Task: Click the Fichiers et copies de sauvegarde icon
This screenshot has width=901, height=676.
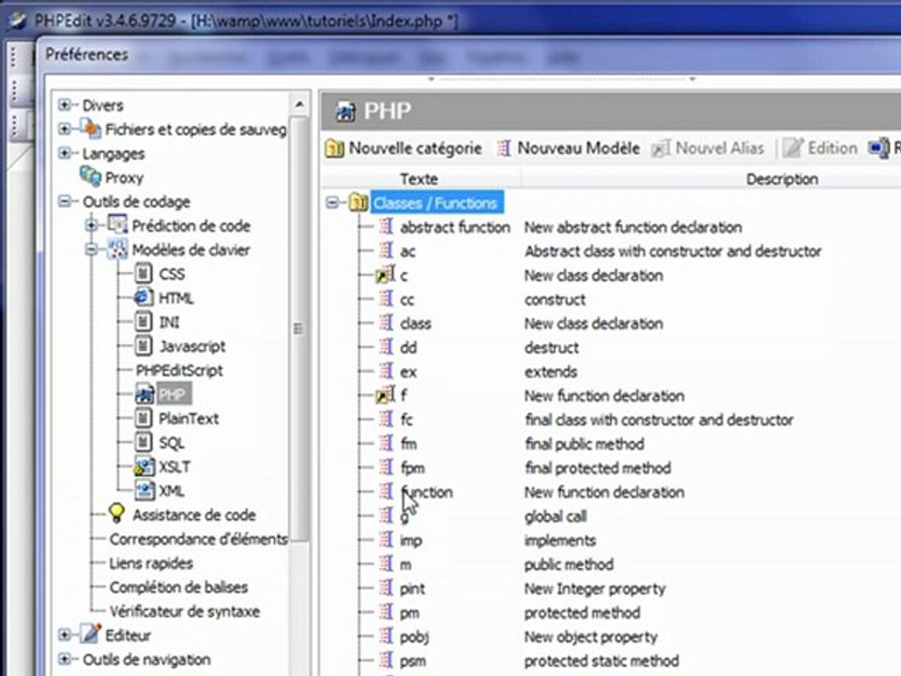Action: coord(90,129)
